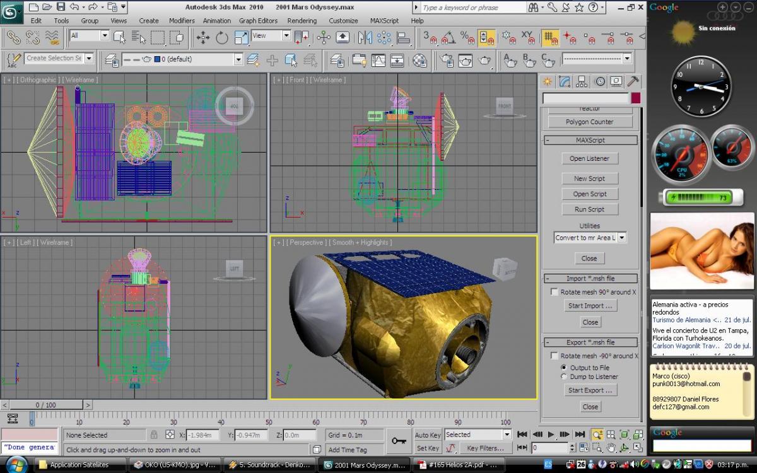This screenshot has width=757, height=473.
Task: Activate the Select and Move tool
Action: pyautogui.click(x=203, y=37)
